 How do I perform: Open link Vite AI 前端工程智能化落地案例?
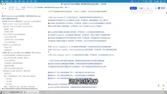coord(76,32)
